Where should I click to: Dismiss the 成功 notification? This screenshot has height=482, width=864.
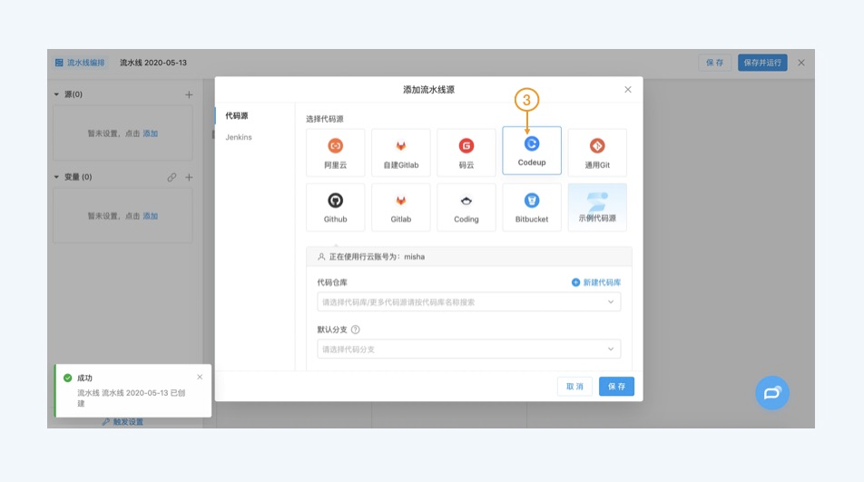(200, 377)
